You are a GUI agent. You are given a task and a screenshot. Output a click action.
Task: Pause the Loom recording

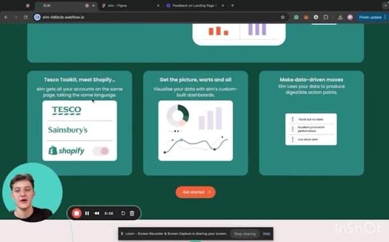(x=87, y=213)
